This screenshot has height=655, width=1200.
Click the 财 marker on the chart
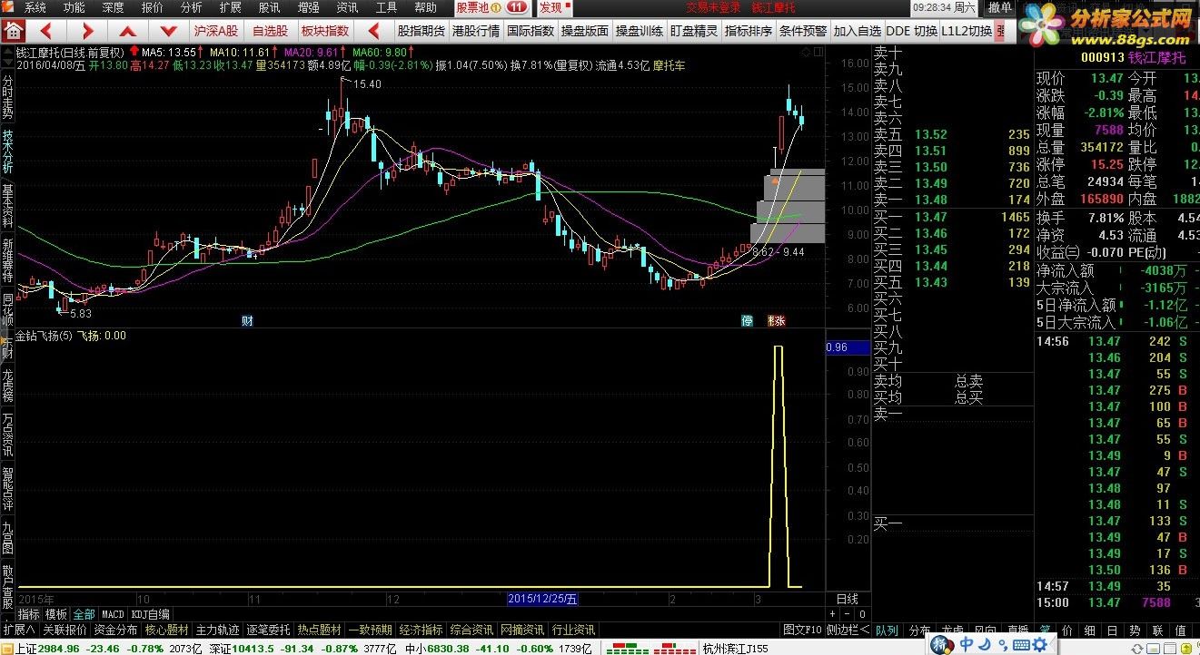coord(247,321)
